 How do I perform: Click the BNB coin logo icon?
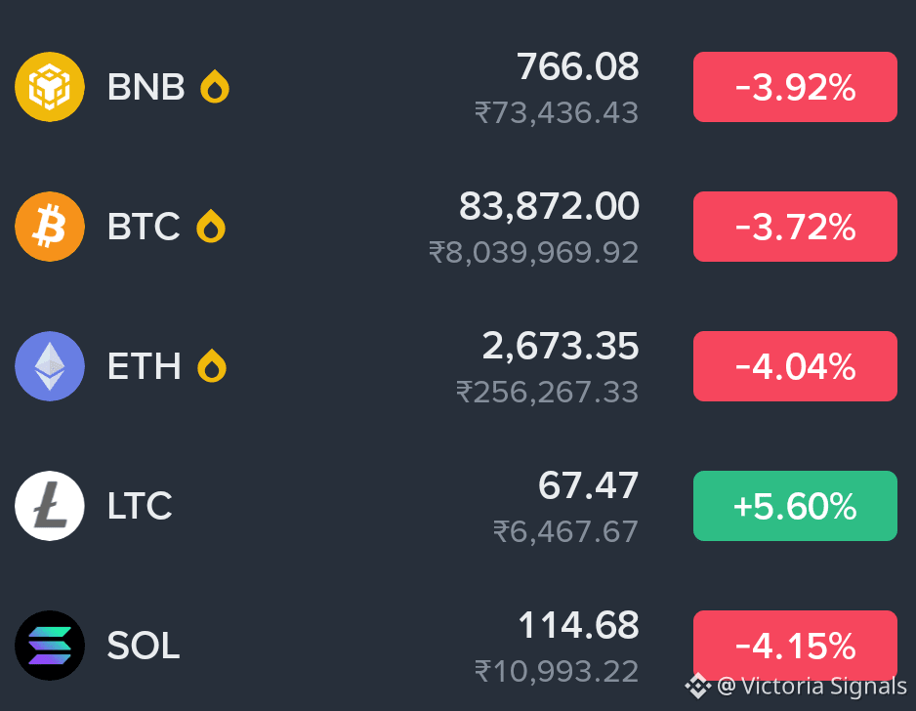click(50, 87)
